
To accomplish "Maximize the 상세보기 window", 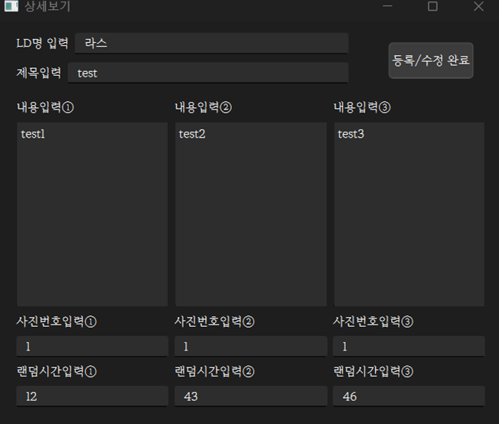I will (x=432, y=6).
